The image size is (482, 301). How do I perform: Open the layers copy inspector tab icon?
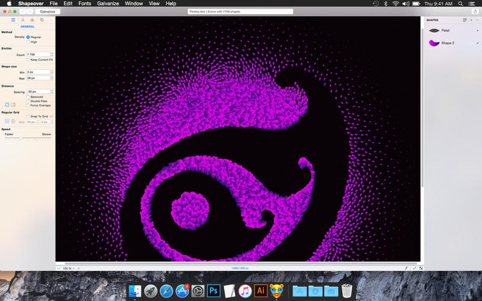click(42, 20)
